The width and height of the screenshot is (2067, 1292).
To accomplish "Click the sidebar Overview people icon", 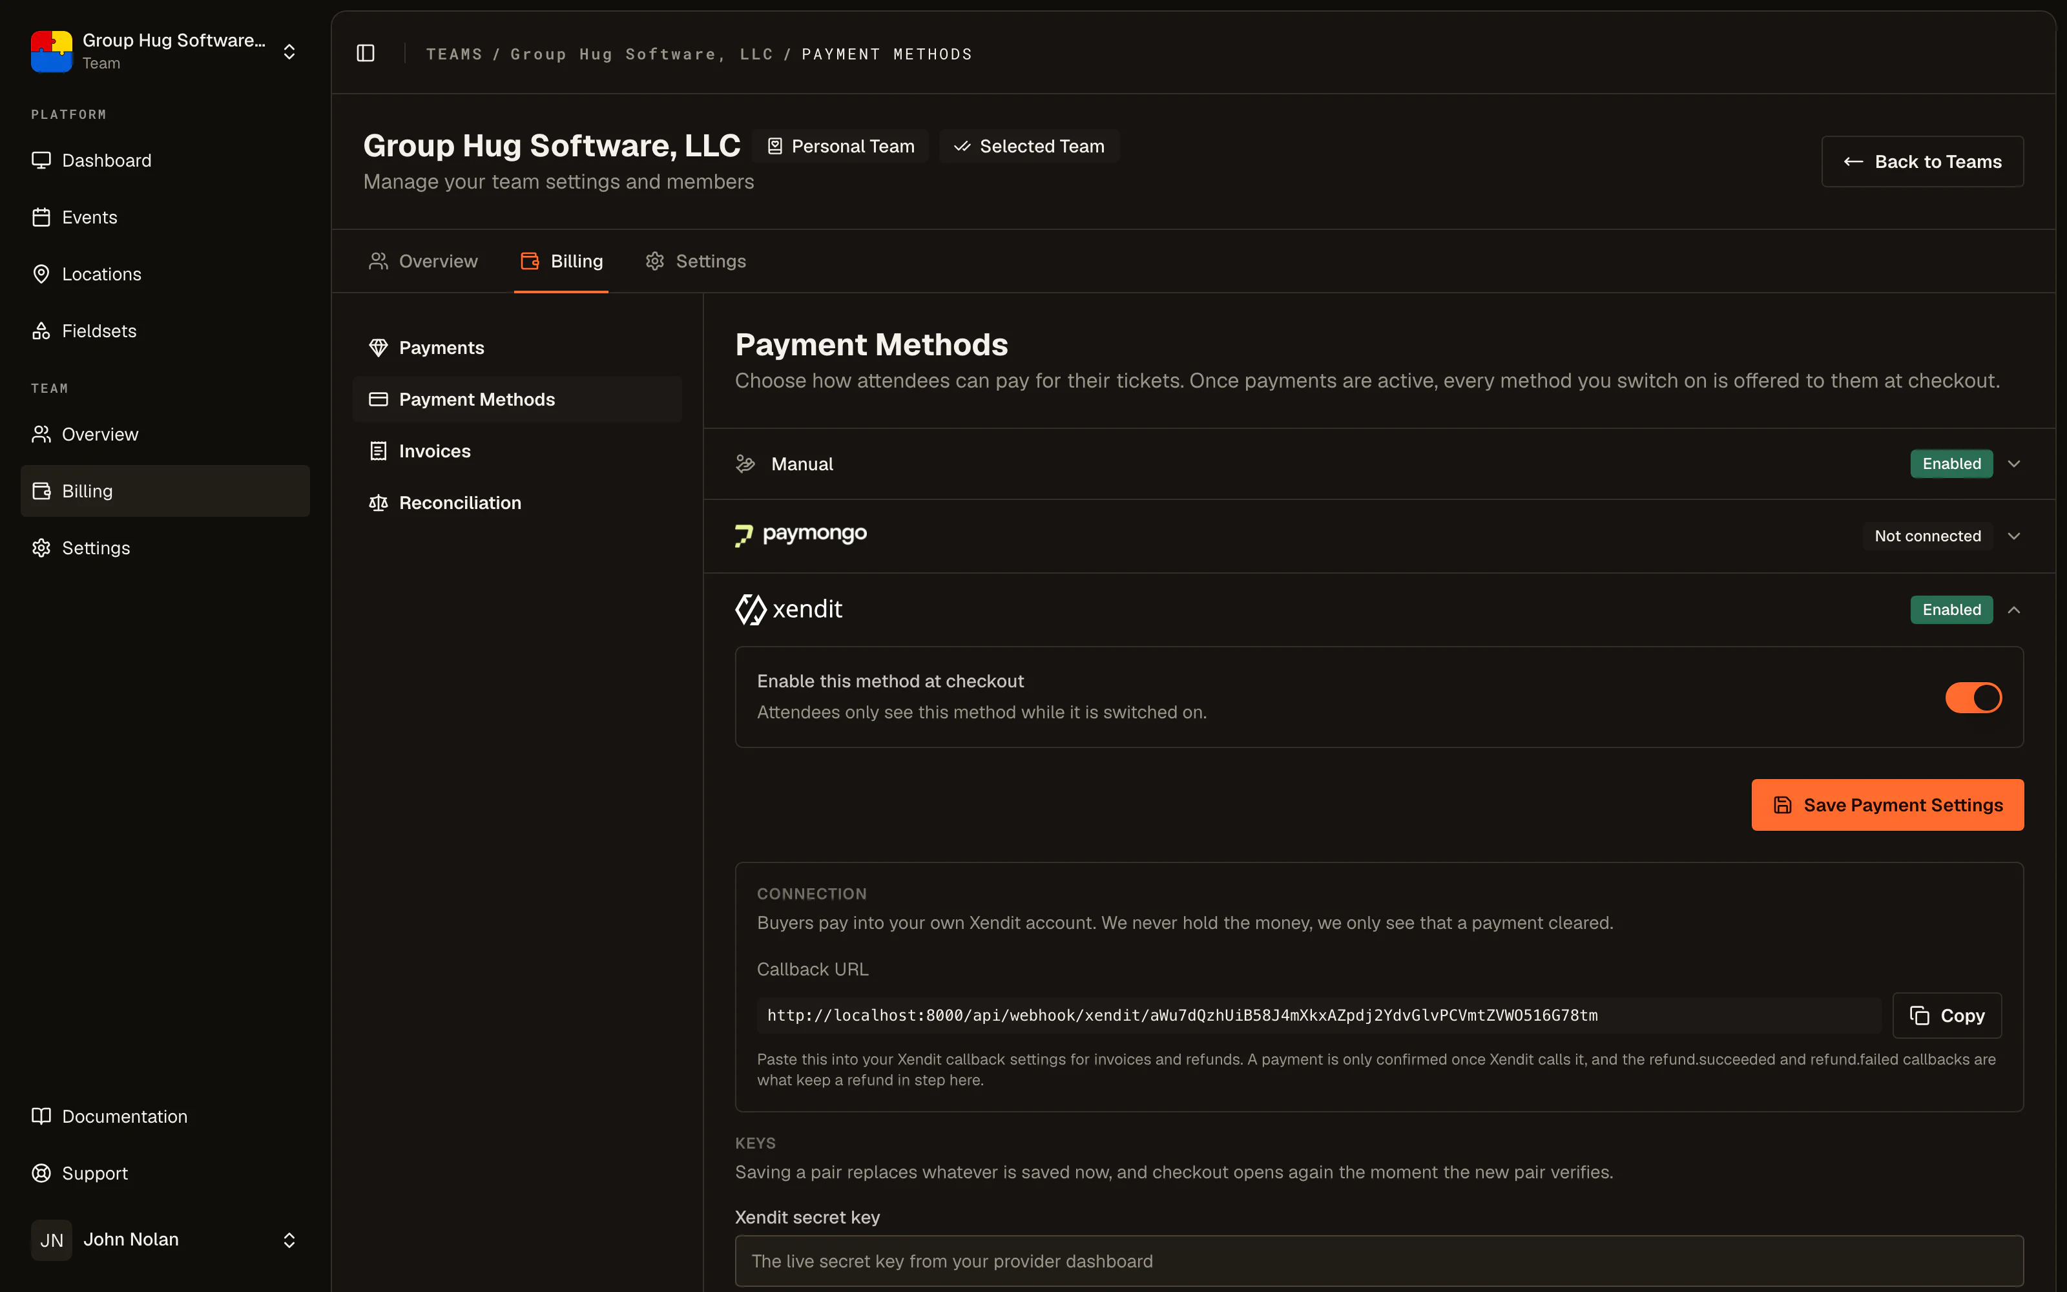I will 41,434.
